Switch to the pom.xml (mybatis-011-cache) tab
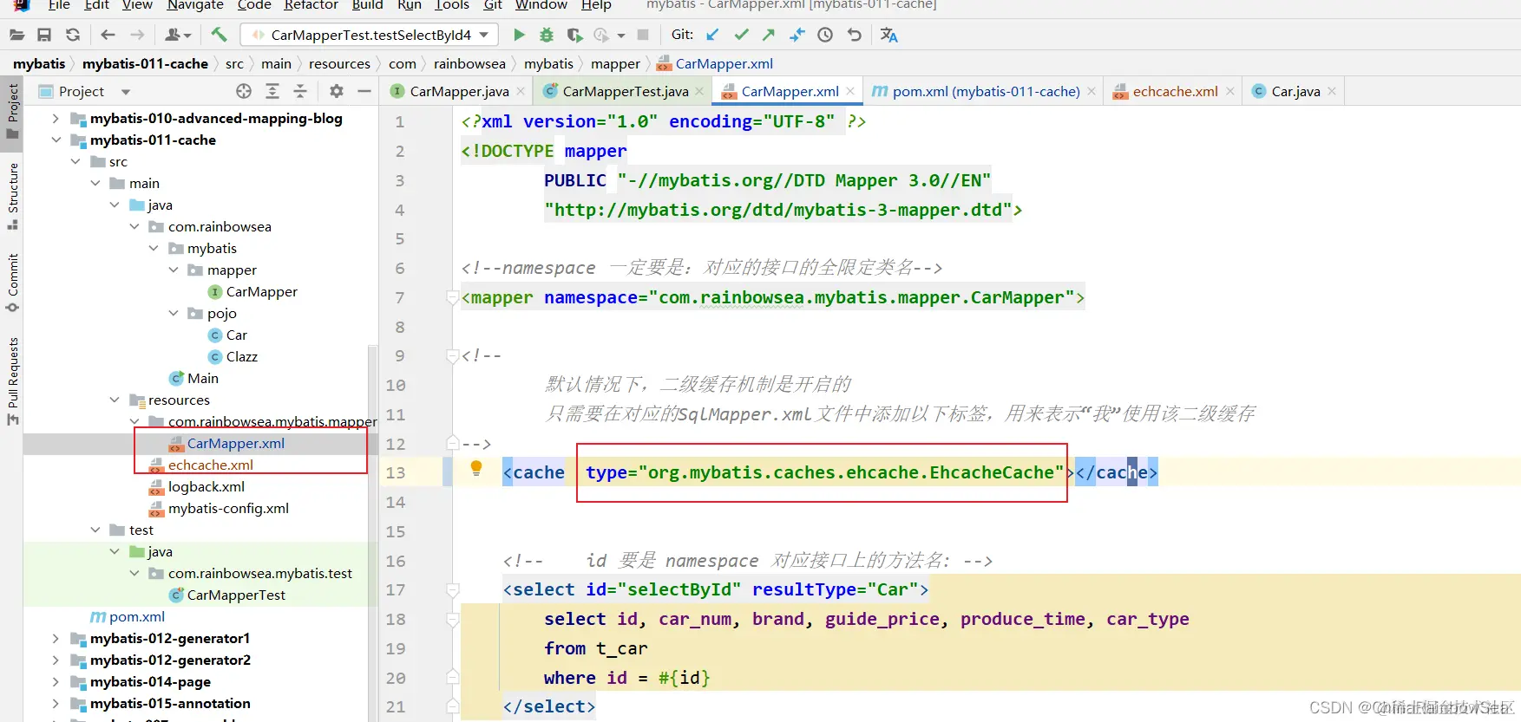The height and width of the screenshot is (722, 1521). 986,91
